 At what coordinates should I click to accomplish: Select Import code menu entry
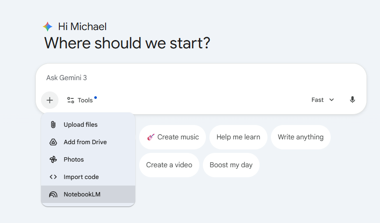click(88, 177)
